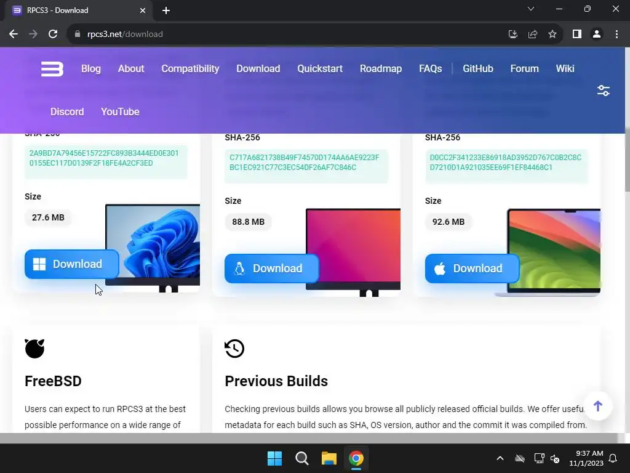Image resolution: width=630 pixels, height=473 pixels.
Task: Open the Quickstart nav item
Action: pyautogui.click(x=320, y=69)
